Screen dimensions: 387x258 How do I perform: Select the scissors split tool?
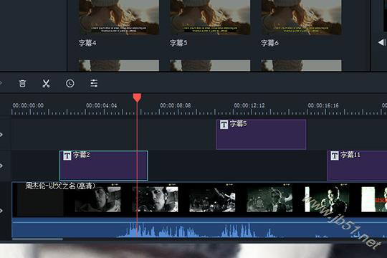click(46, 83)
